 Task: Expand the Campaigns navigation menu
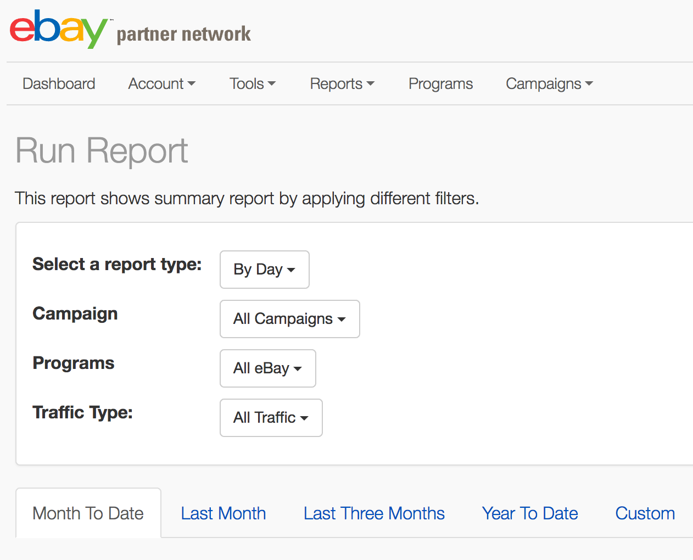coord(550,83)
